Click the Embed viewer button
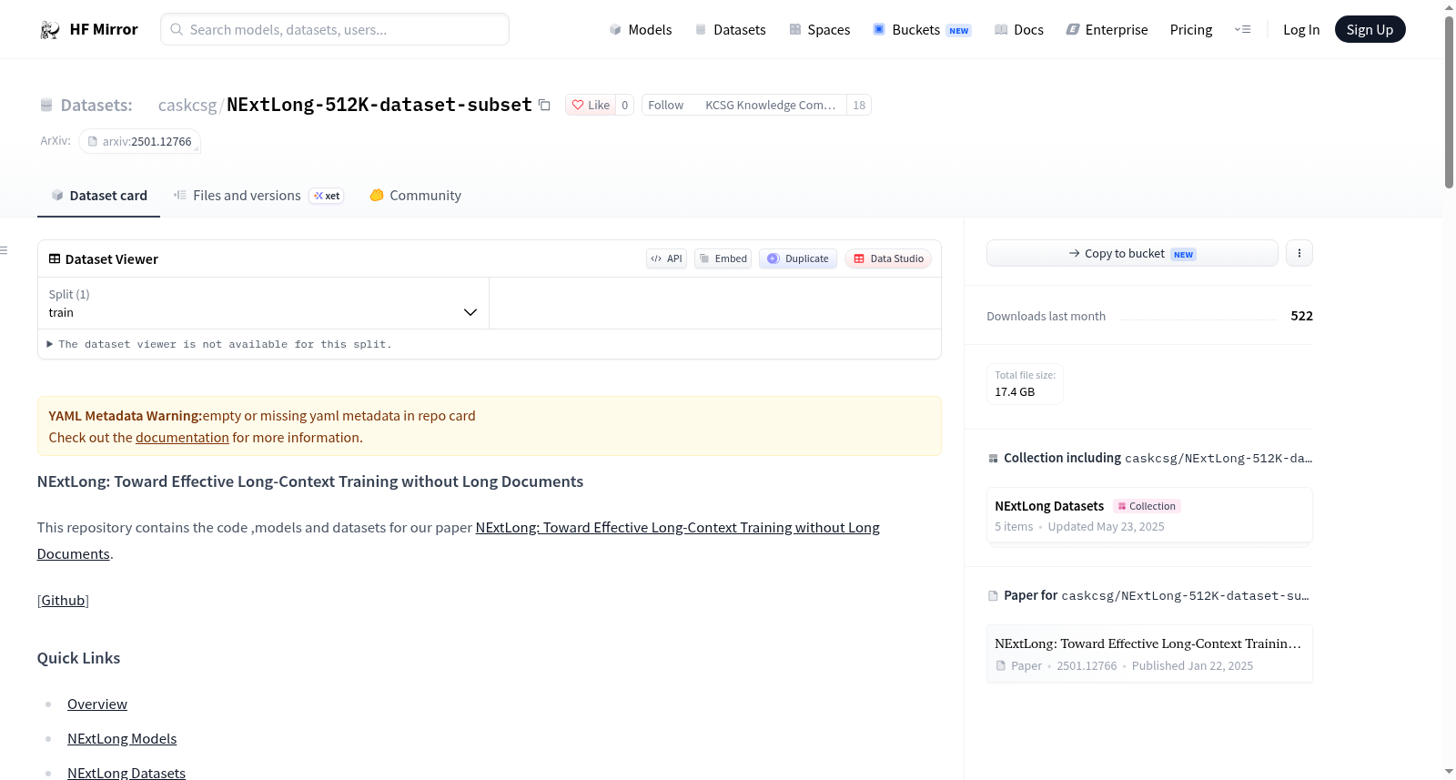This screenshot has width=1456, height=780. (x=723, y=258)
